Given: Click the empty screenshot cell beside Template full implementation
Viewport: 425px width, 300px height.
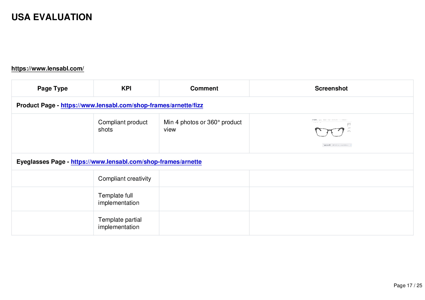Looking at the screenshot, I should [331, 199].
